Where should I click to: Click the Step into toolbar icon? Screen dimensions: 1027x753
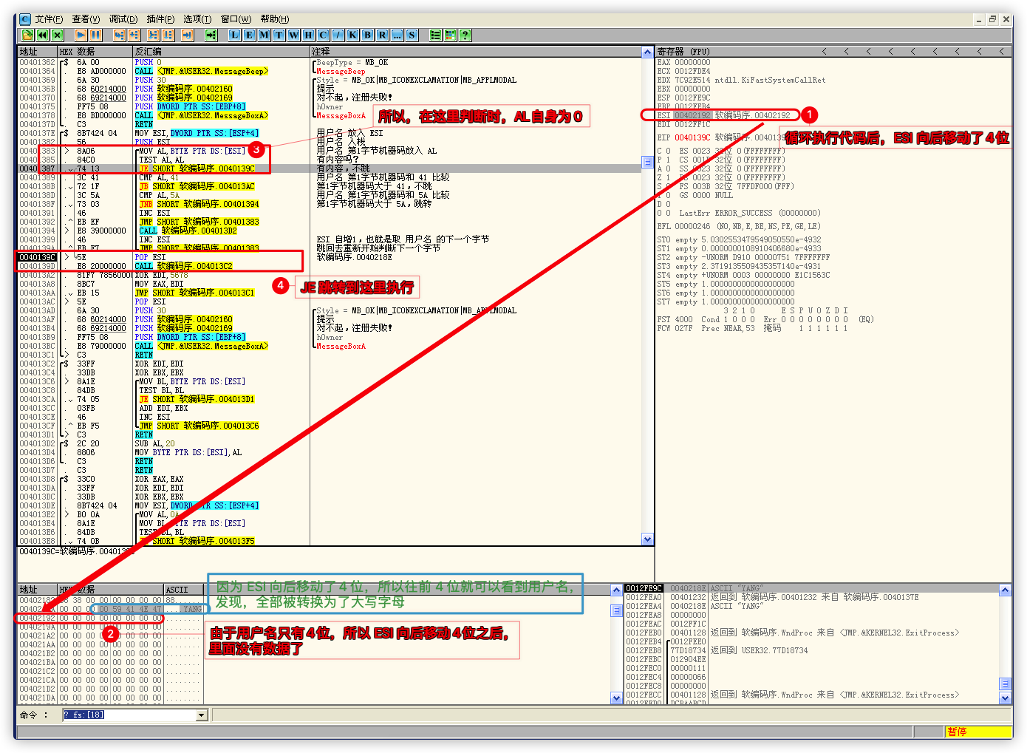pos(118,35)
